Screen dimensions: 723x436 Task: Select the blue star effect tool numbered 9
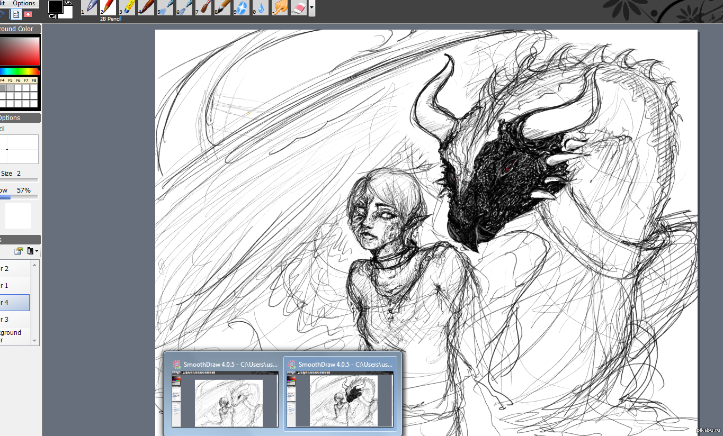tap(242, 7)
